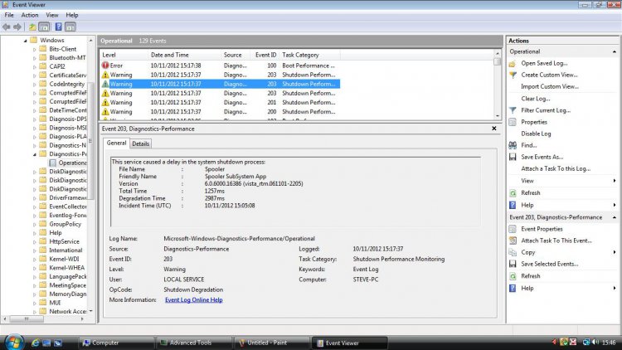Click the blue Help toolbar icon
This screenshot has width=622, height=350.
pos(58,27)
